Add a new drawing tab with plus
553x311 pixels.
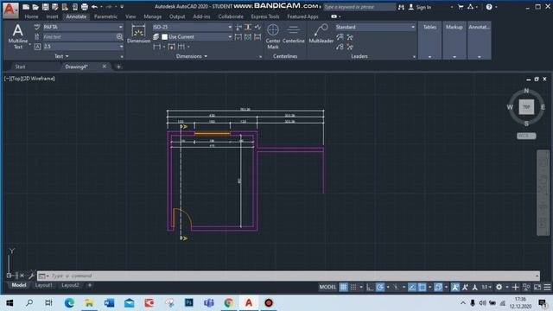click(118, 67)
